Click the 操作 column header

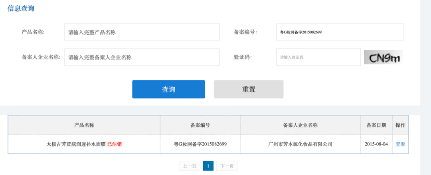click(x=400, y=125)
